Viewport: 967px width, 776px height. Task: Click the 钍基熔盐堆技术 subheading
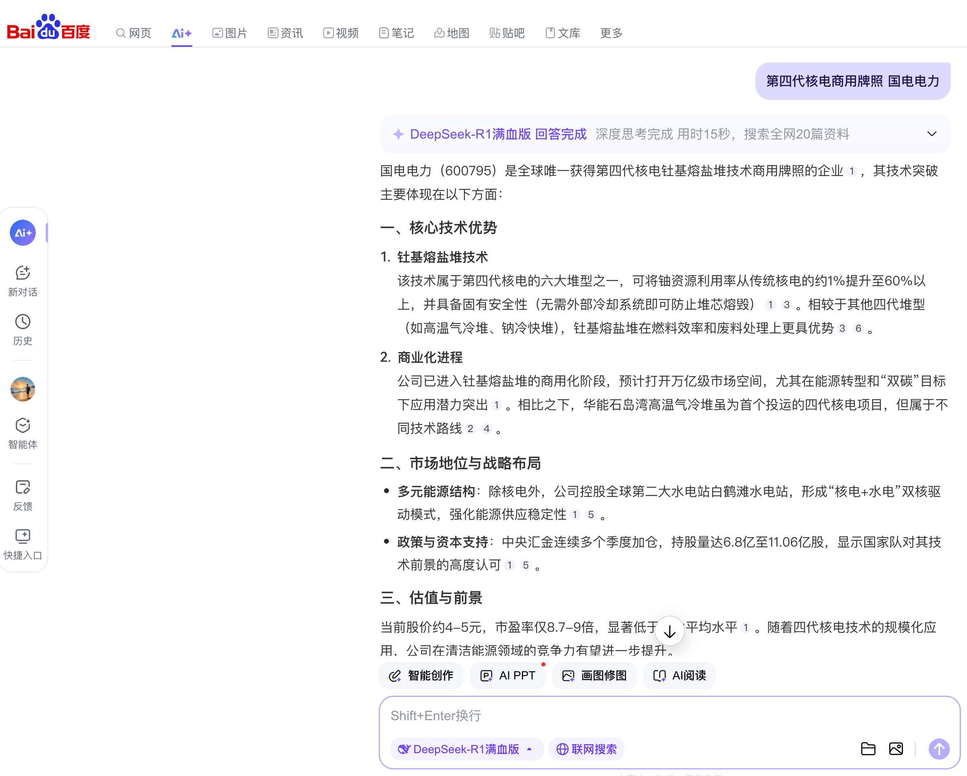pyautogui.click(x=443, y=257)
